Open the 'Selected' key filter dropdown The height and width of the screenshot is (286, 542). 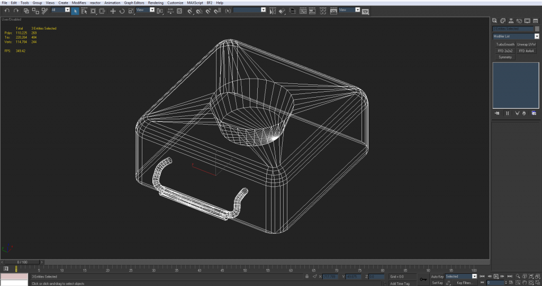tap(474, 276)
